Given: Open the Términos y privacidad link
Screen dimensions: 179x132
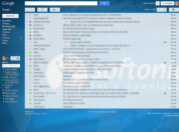Looking at the screenshot, I should click(x=107, y=112).
